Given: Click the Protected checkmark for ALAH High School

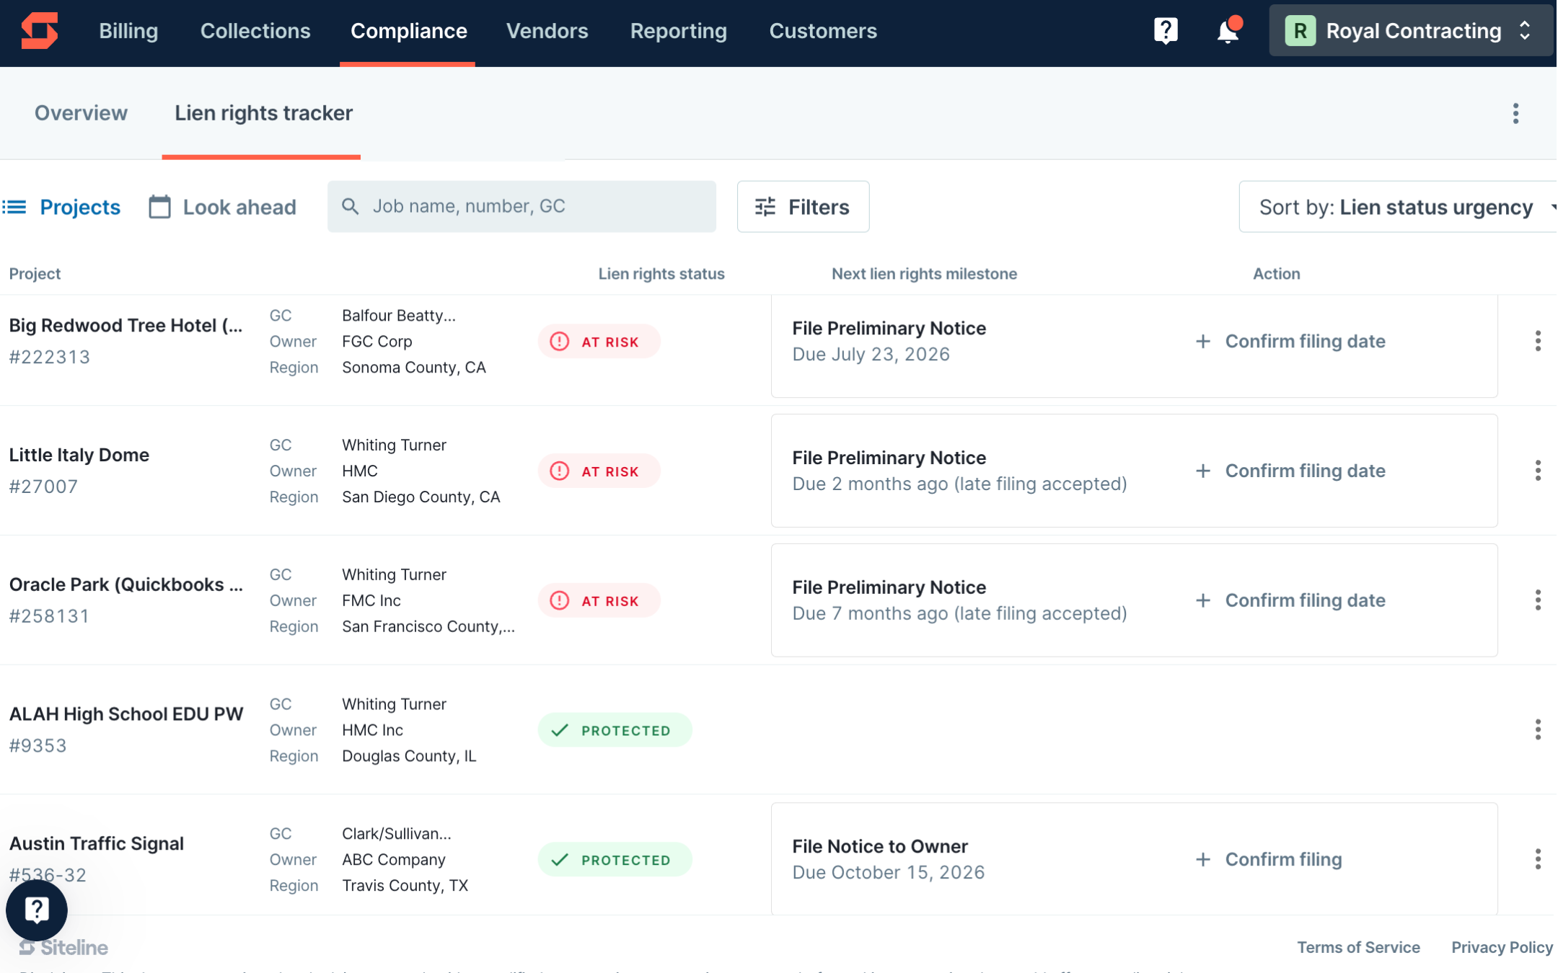Looking at the screenshot, I should coord(560,730).
